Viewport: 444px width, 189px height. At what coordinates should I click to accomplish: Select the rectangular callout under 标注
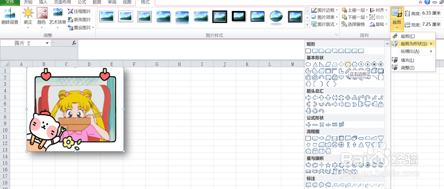308,185
